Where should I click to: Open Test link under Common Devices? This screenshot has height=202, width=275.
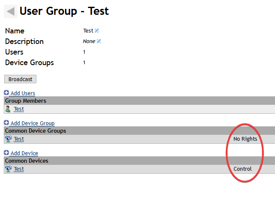(19, 169)
